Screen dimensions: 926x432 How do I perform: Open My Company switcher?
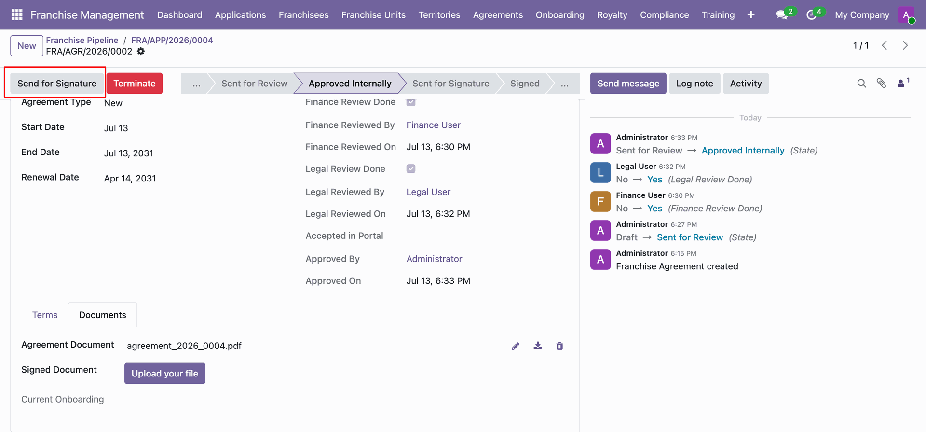click(862, 15)
